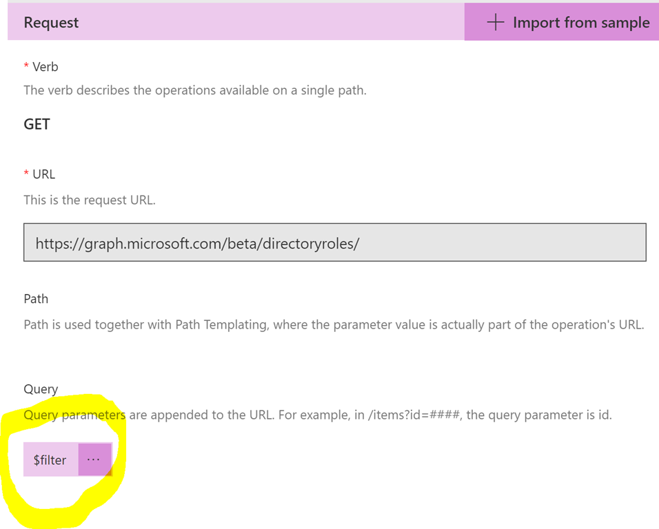This screenshot has width=659, height=529.
Task: Focus the request URL input field
Action: [334, 242]
